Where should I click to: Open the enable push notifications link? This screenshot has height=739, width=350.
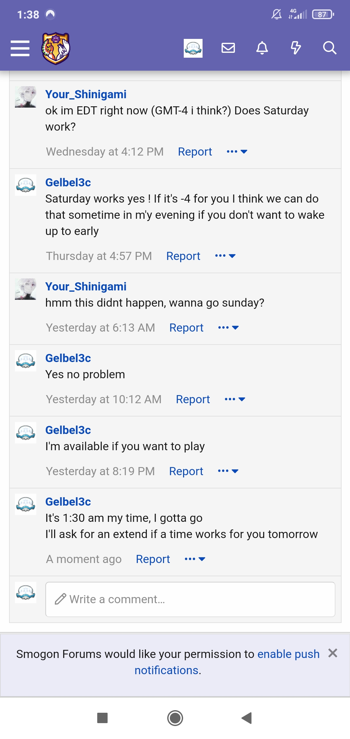(288, 654)
